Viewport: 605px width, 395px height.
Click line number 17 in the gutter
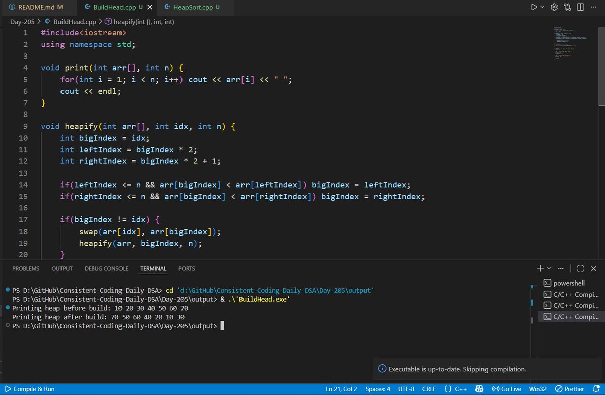coord(23,219)
